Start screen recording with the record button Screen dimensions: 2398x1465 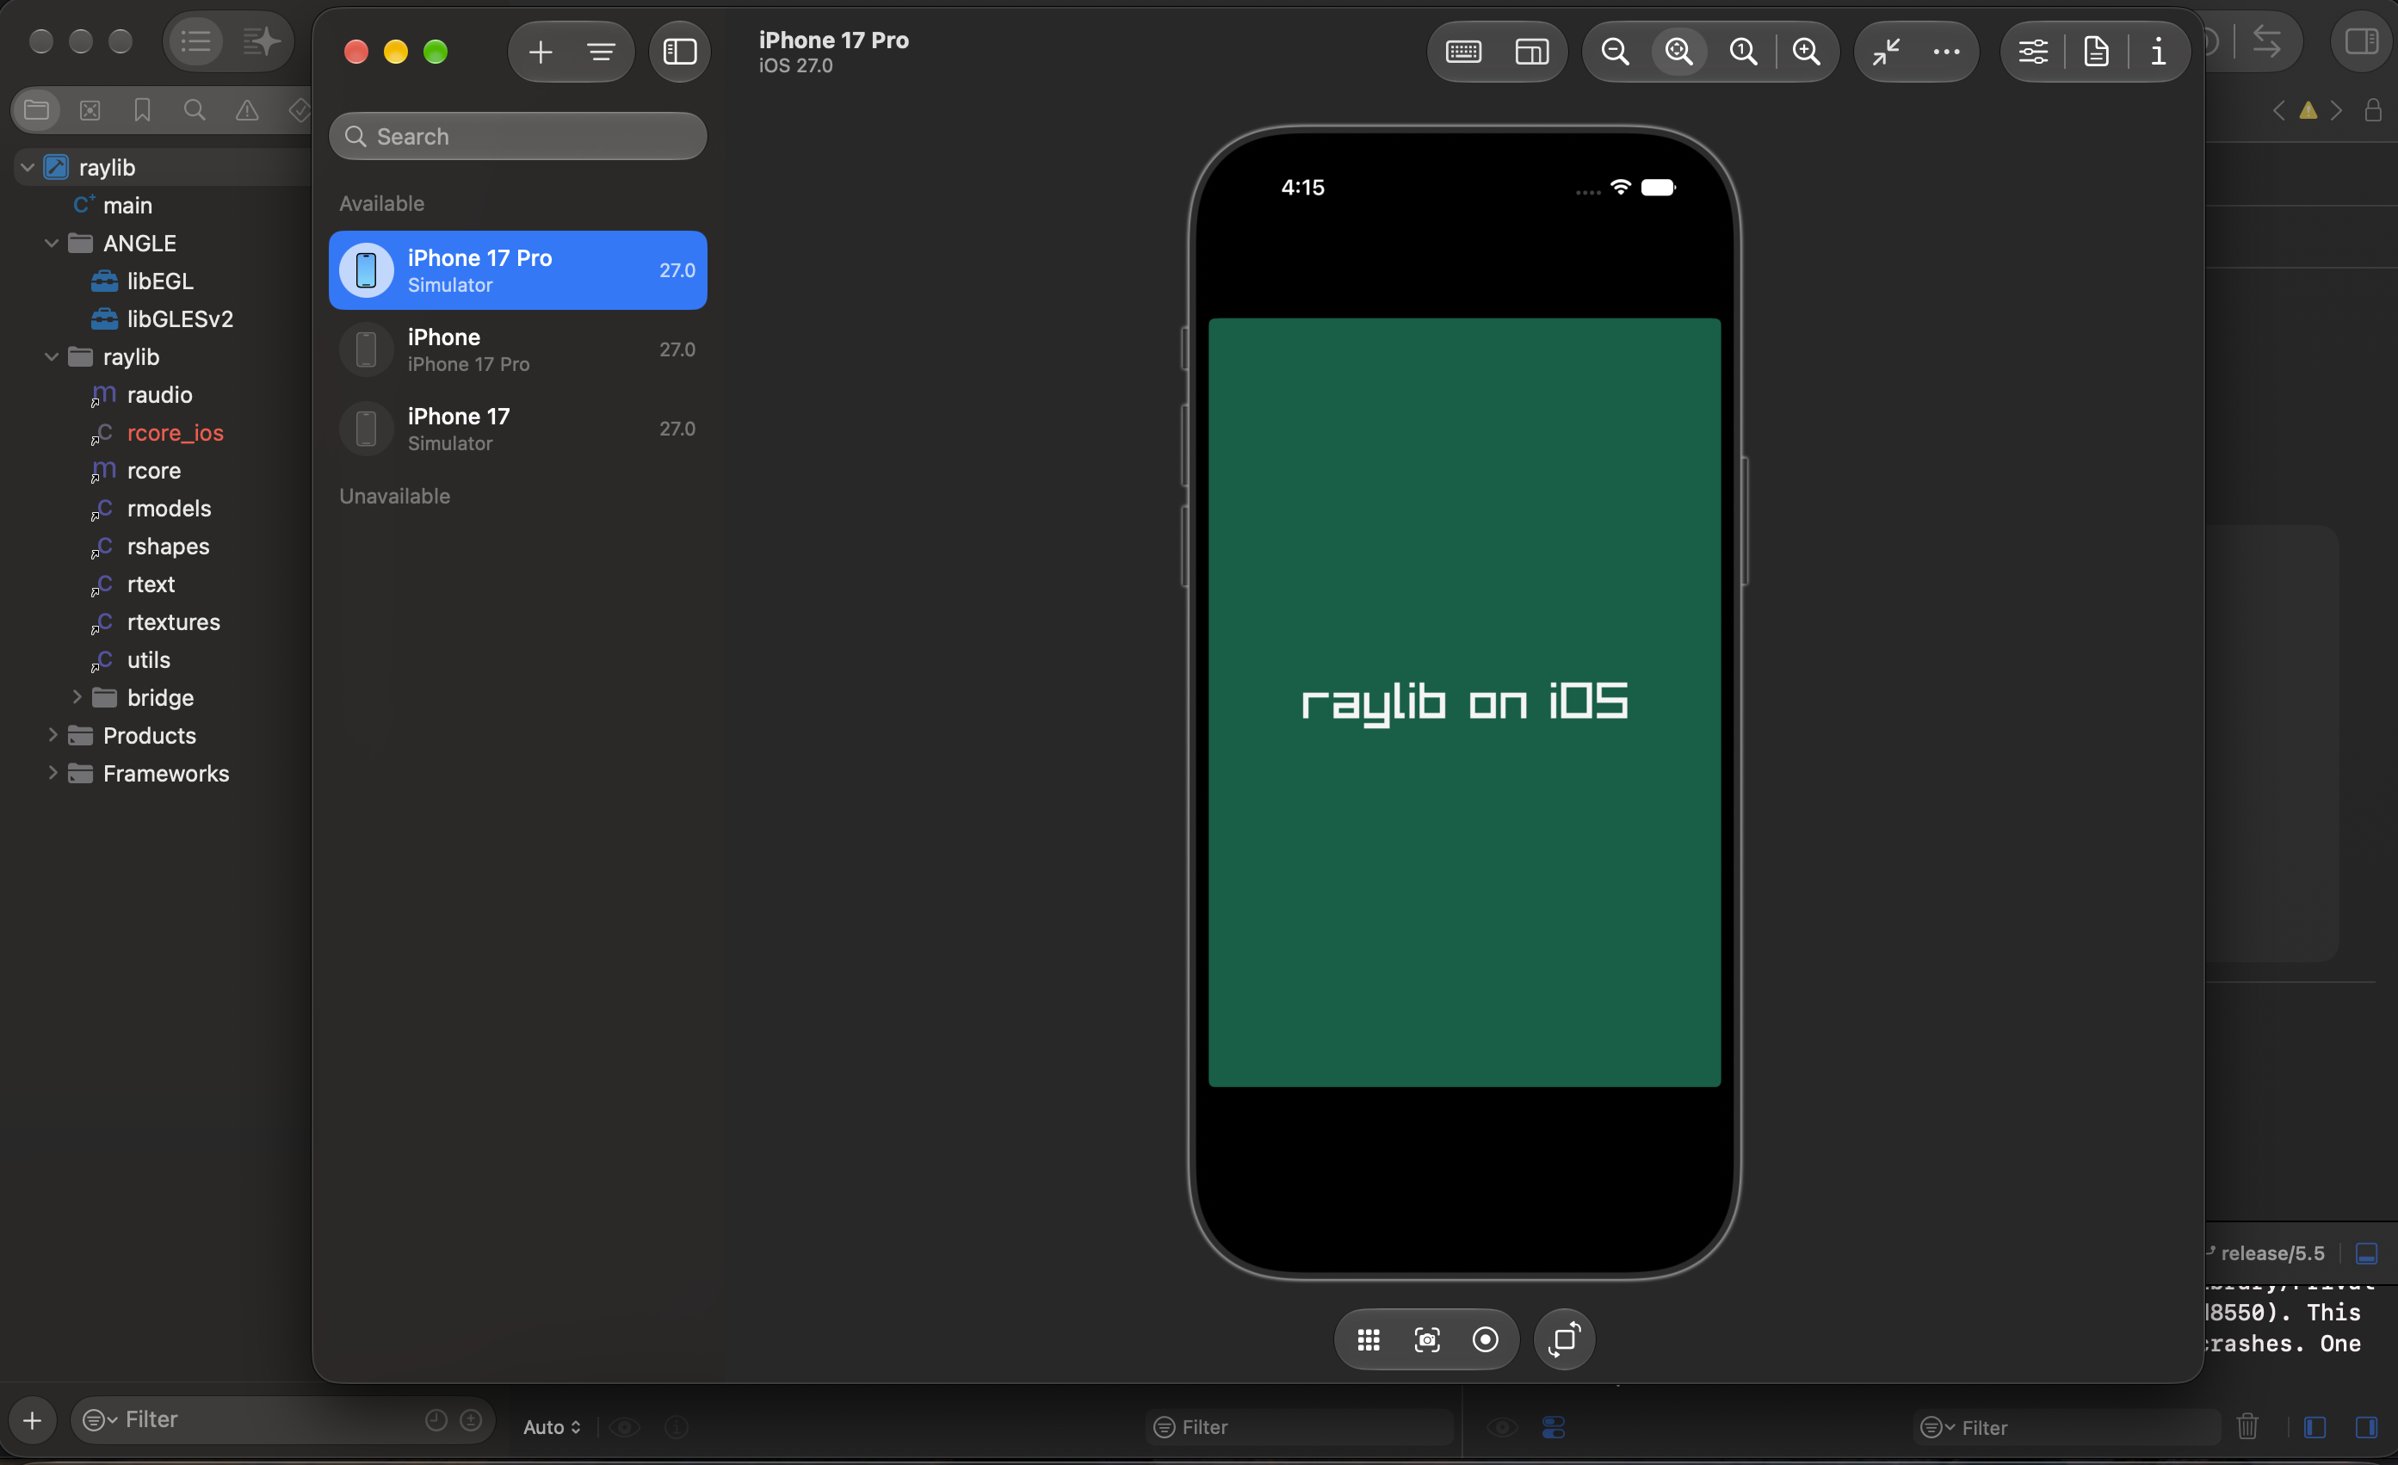pyautogui.click(x=1485, y=1339)
